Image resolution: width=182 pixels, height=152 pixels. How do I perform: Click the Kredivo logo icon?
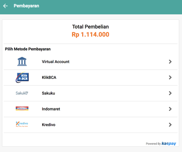coord(22,124)
